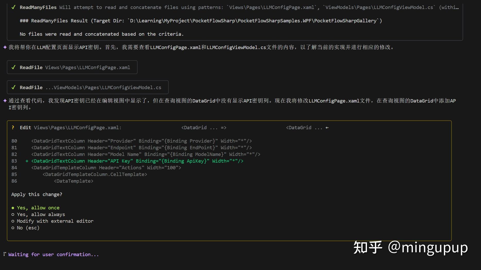Screen dimensions: 481x270
Task: Click the checkmark beside ReadFile LLMConfigViewModel.cs
Action: 13,87
